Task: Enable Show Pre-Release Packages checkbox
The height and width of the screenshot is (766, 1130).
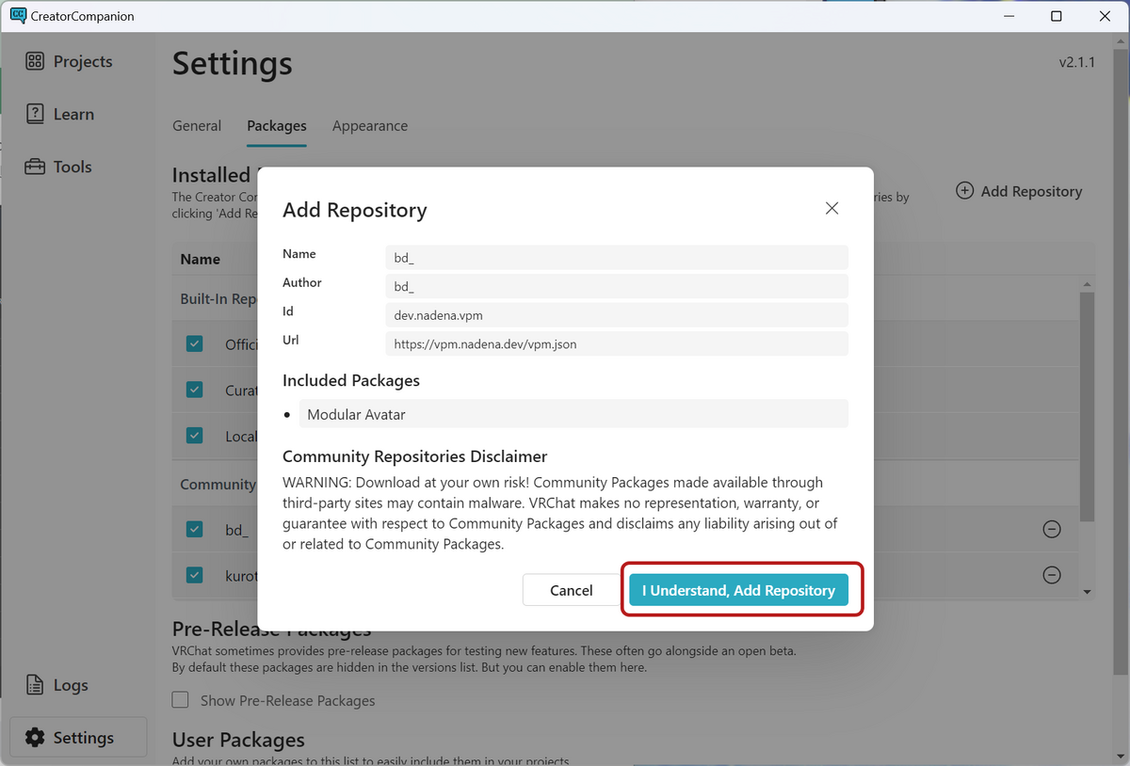Action: pos(181,700)
